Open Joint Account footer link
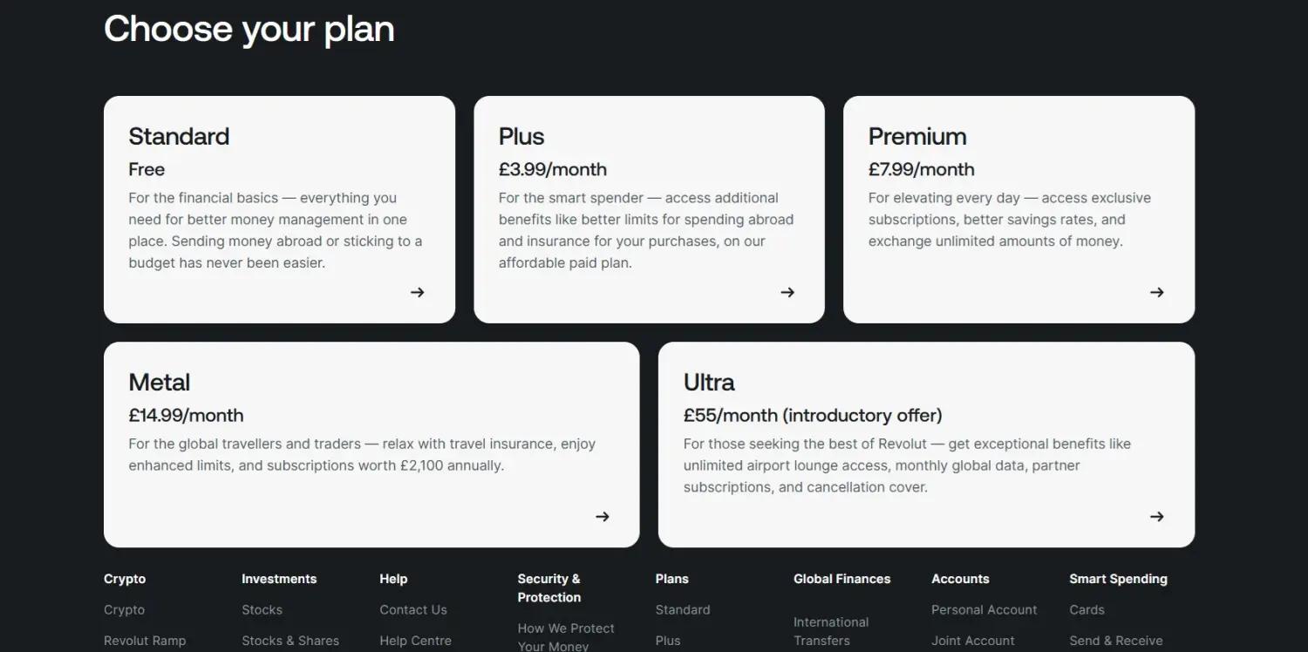The width and height of the screenshot is (1308, 652). coord(972,641)
